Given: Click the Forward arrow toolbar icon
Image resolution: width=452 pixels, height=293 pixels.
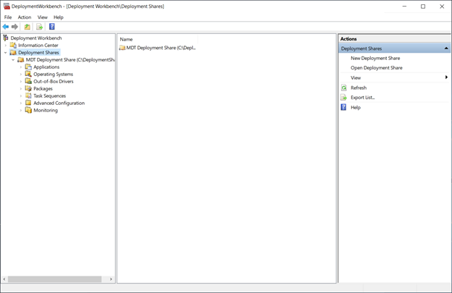Looking at the screenshot, I should [x=14, y=27].
